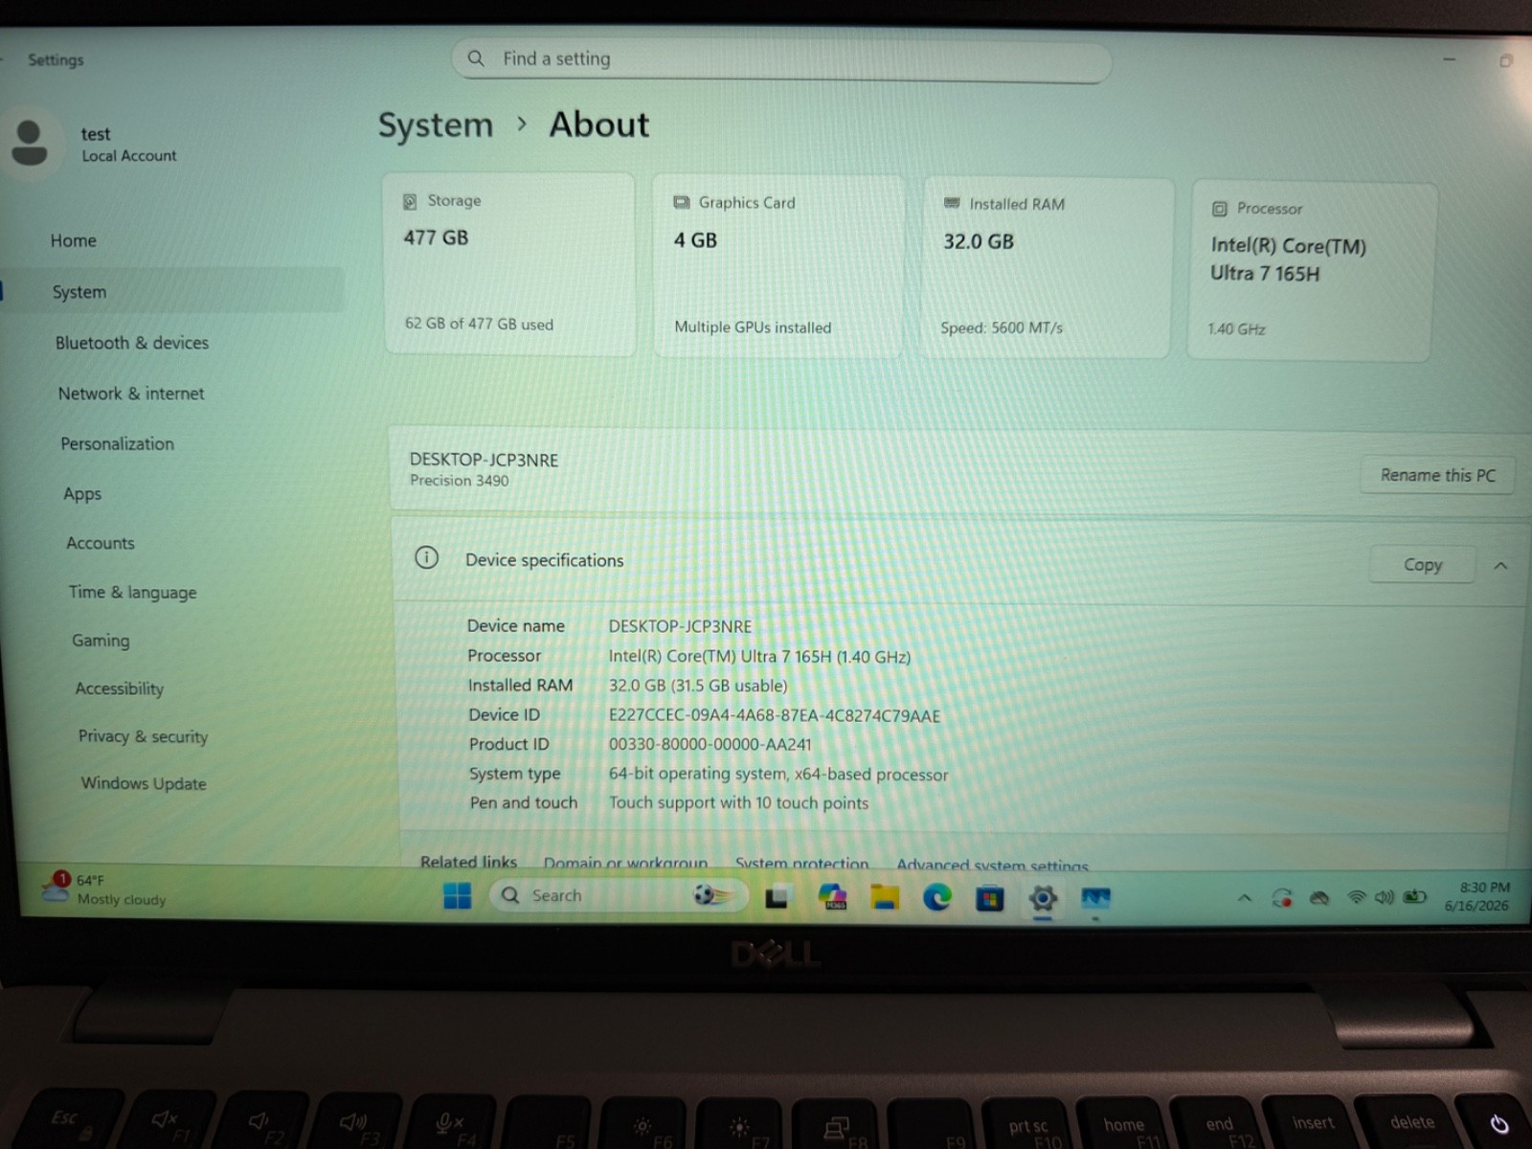
Task: Click the battery status tray icon
Action: coord(1415,897)
